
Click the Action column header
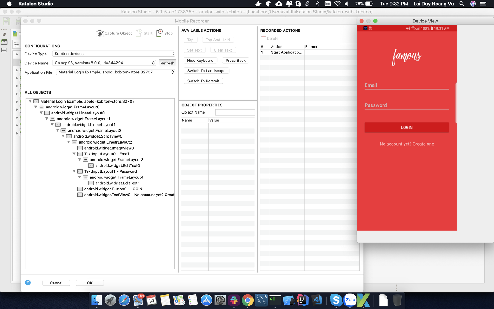tap(287, 47)
